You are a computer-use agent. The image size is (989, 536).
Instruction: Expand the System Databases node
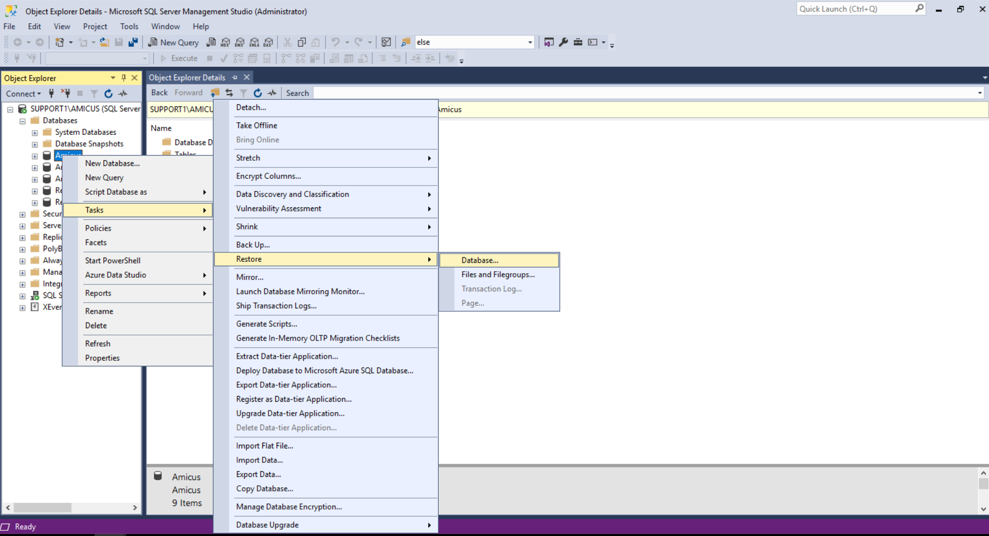[x=35, y=132]
